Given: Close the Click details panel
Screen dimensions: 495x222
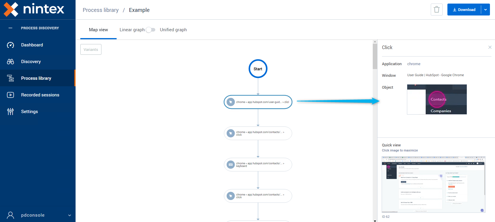Looking at the screenshot, I should tap(490, 47).
